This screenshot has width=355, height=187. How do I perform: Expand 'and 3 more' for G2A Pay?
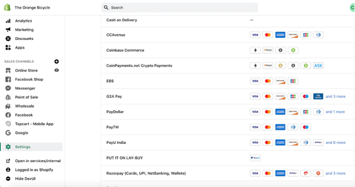click(336, 96)
